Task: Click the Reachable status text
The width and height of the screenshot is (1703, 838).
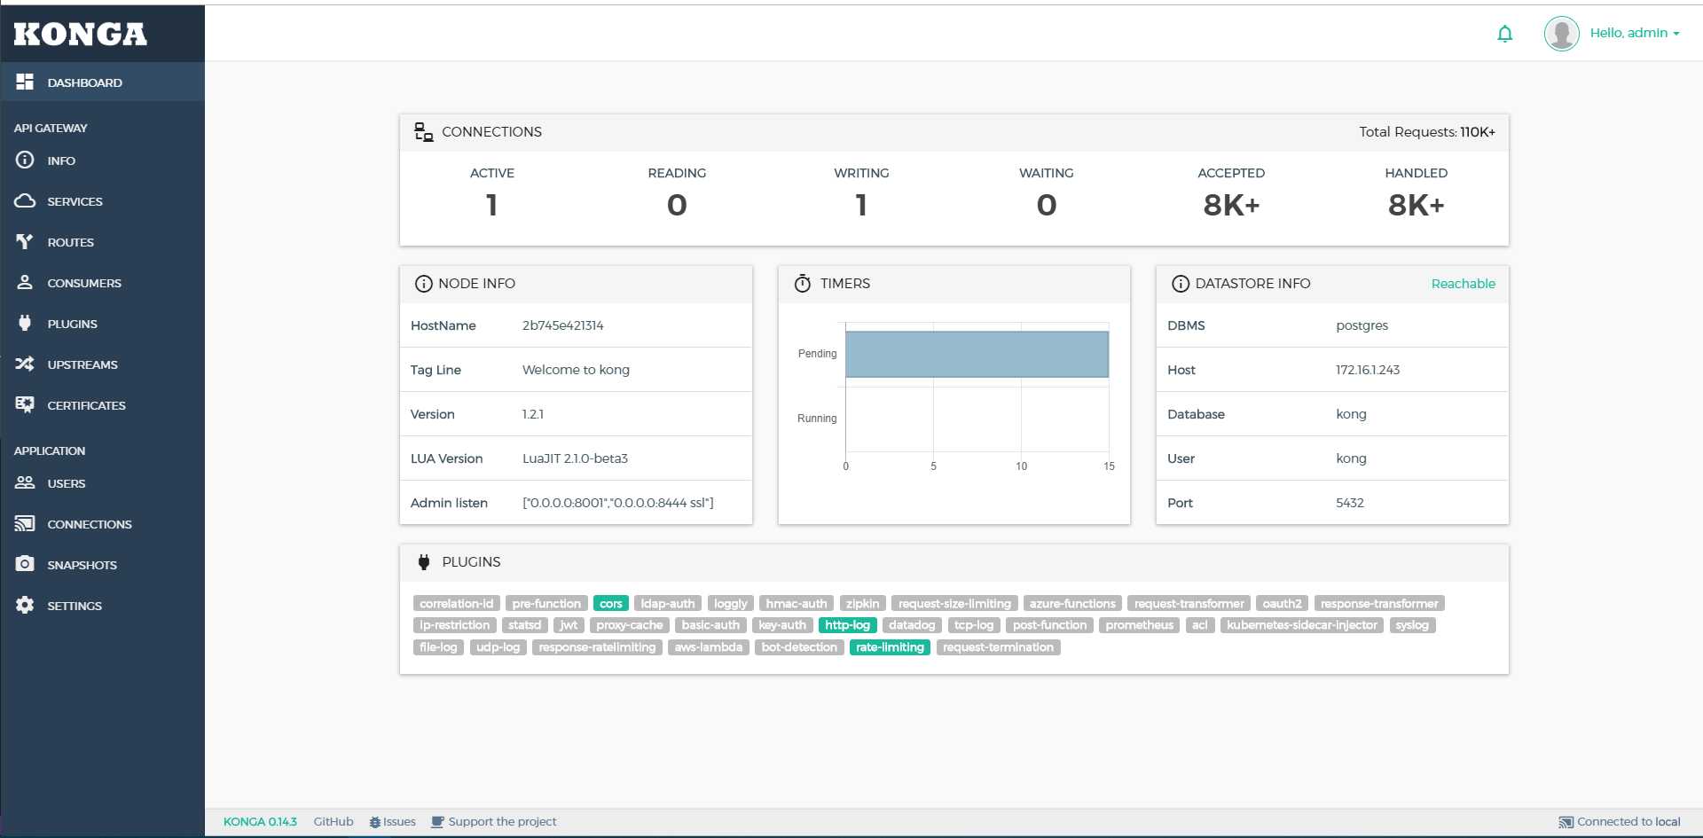Action: coord(1463,284)
